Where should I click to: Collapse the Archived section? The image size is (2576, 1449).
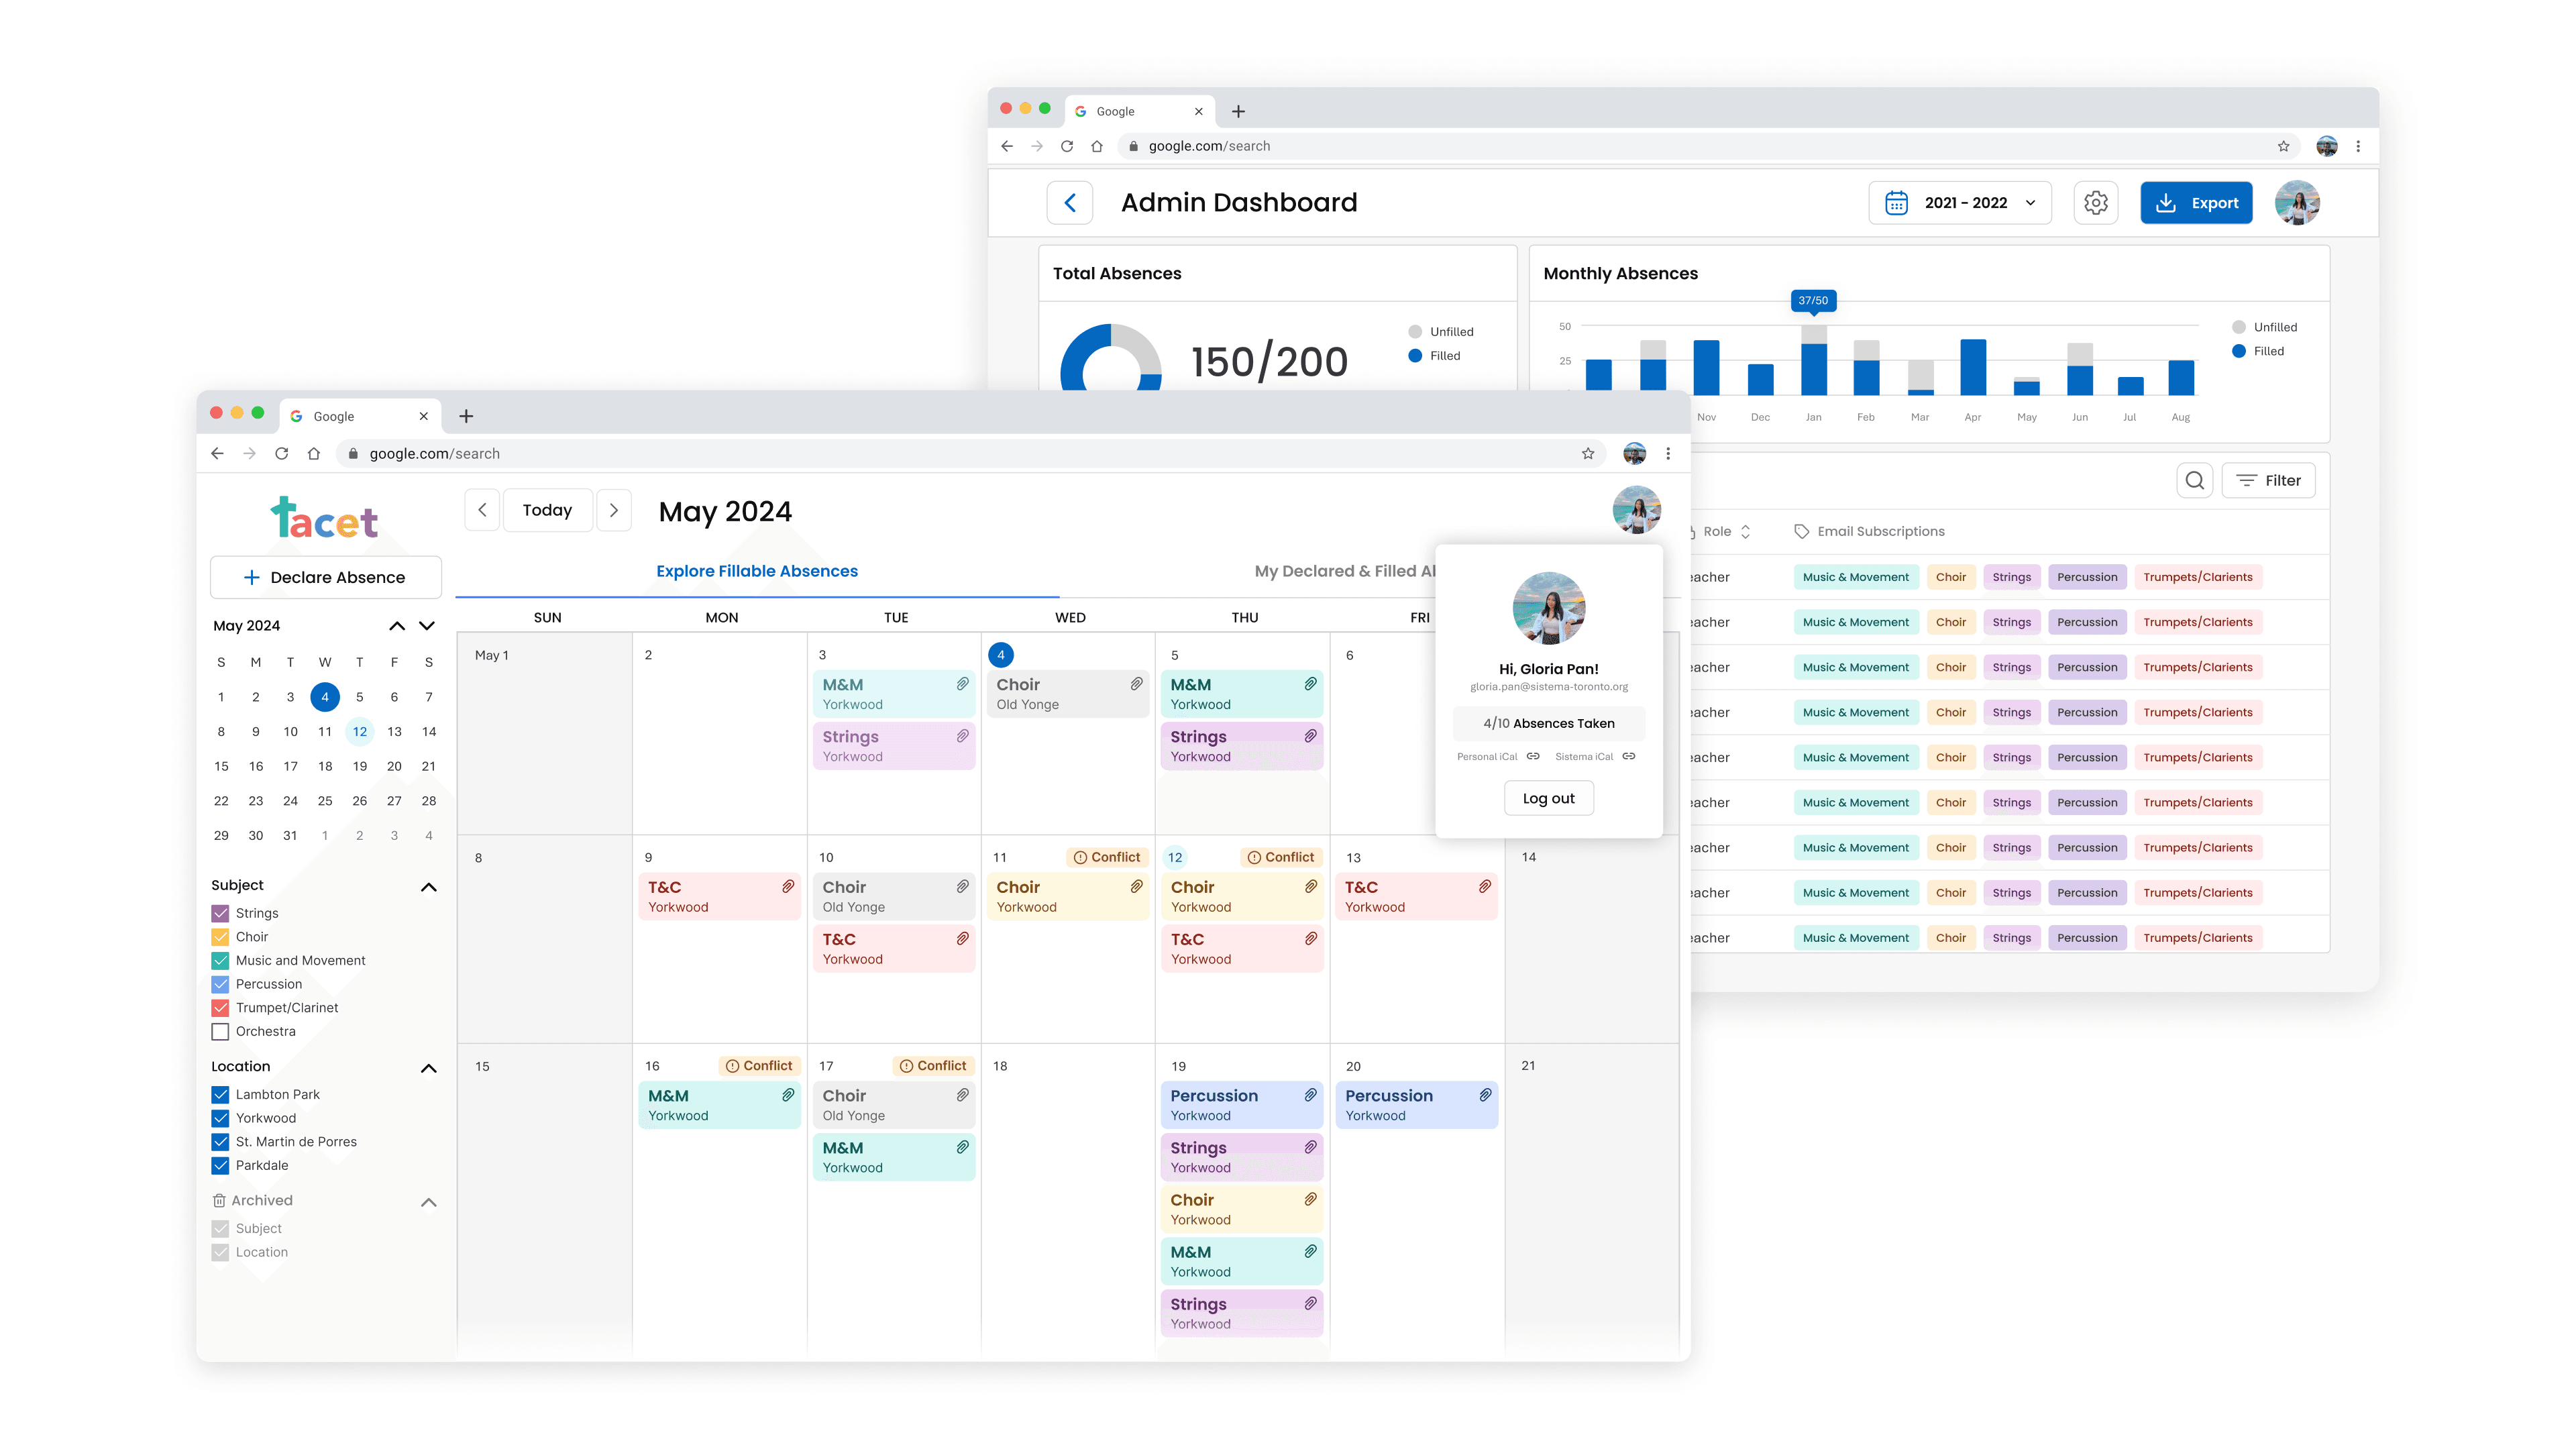(x=428, y=1202)
